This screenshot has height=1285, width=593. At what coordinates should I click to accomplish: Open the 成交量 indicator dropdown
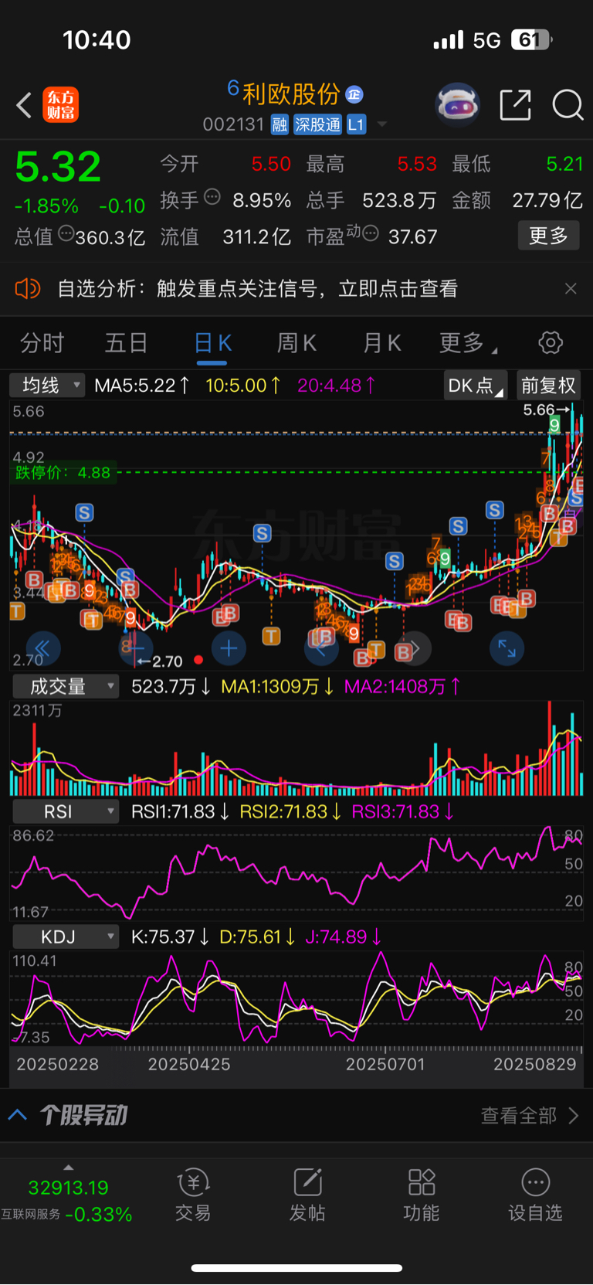coord(65,686)
